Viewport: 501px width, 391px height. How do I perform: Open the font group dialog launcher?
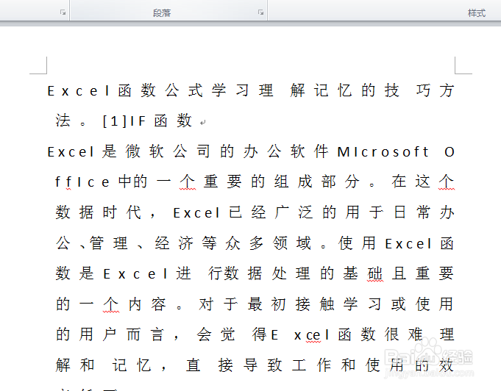pos(63,12)
